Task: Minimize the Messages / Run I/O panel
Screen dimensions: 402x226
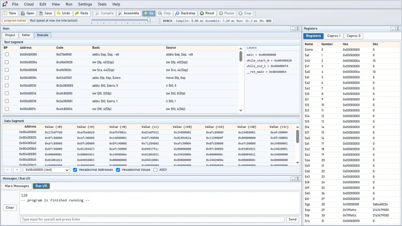Action: pos(293,179)
